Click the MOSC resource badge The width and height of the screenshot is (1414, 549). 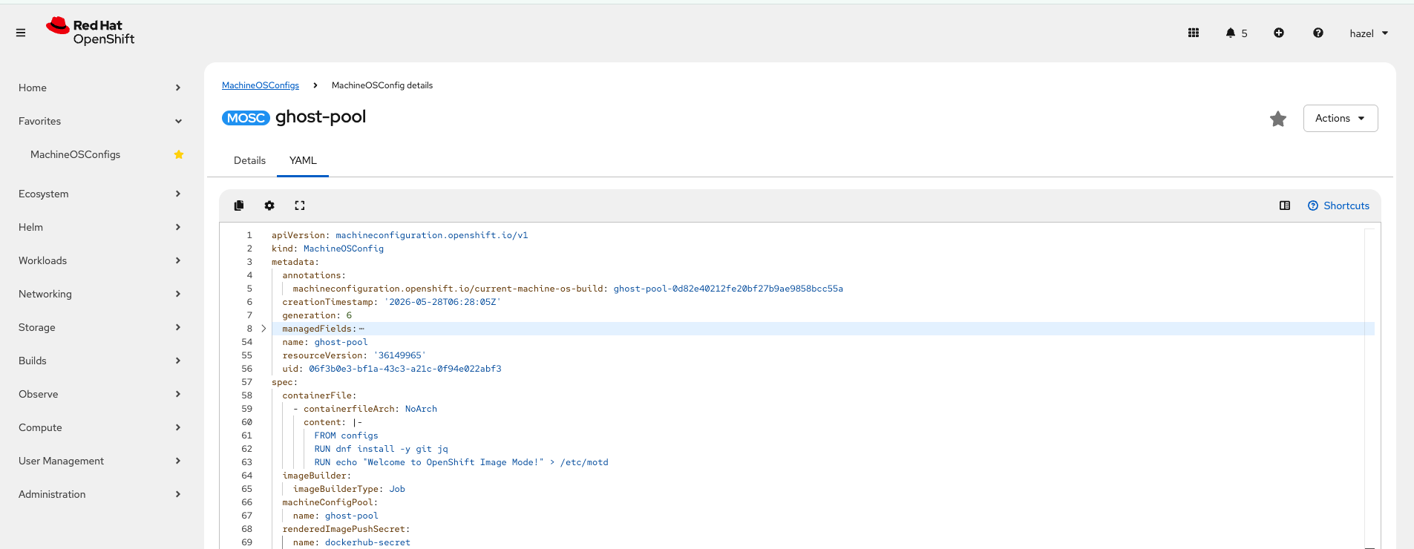coord(246,118)
